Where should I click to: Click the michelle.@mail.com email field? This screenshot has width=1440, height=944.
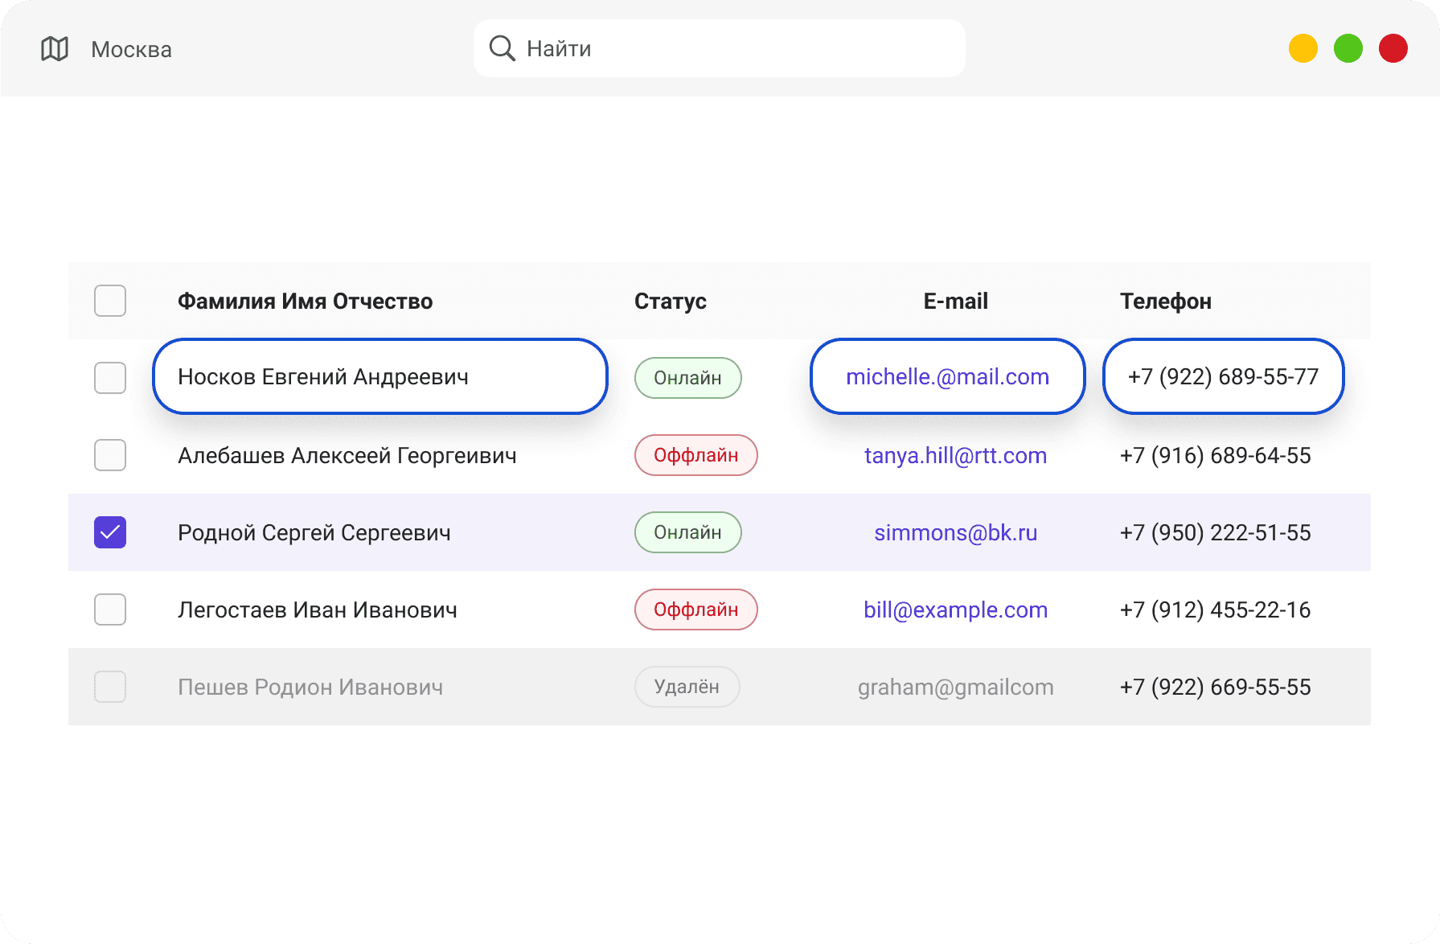pyautogui.click(x=947, y=377)
